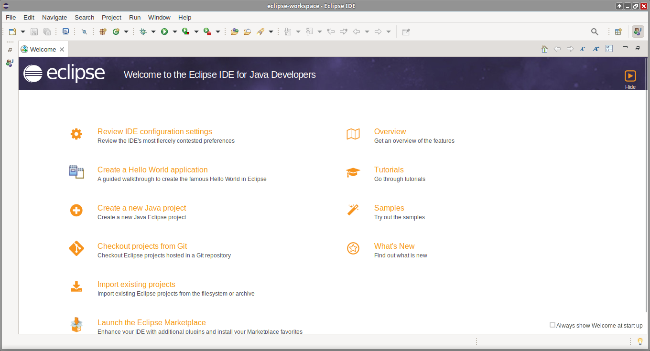Viewport: 650px width, 351px height.
Task: Click the Debug bug icon
Action: pyautogui.click(x=143, y=32)
